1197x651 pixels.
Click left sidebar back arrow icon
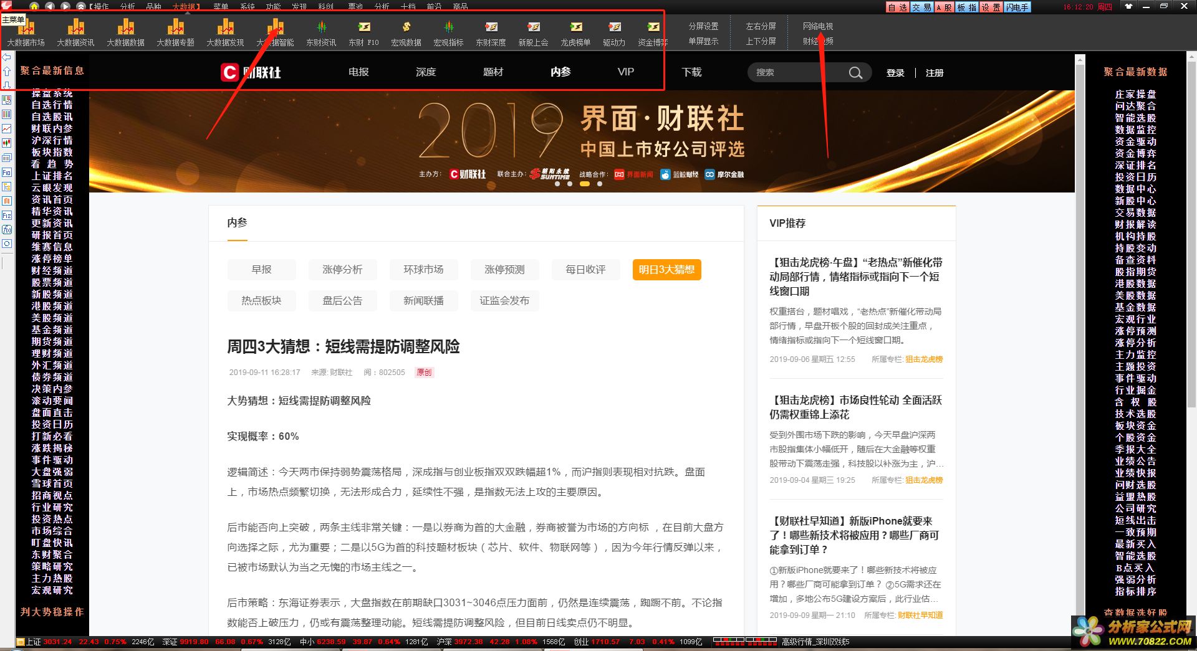[7, 57]
